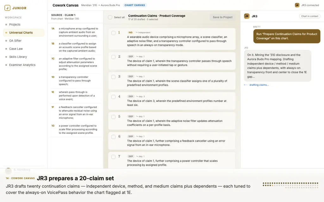The height and width of the screenshot is (202, 324).
Task: Click the DEP badge on claim 5
Action: 131,116
